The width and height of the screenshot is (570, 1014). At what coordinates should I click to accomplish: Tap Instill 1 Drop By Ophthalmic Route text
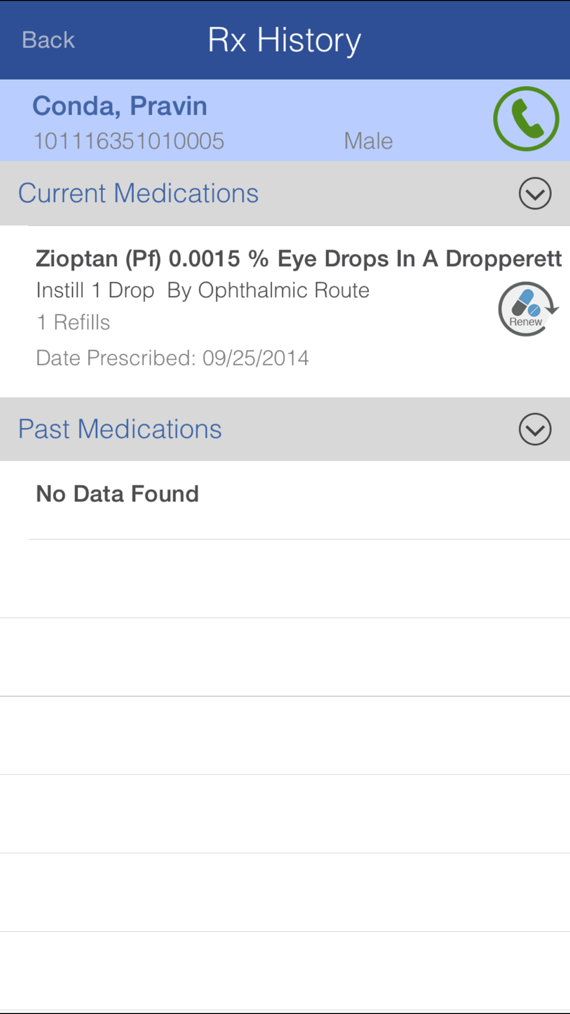203,290
